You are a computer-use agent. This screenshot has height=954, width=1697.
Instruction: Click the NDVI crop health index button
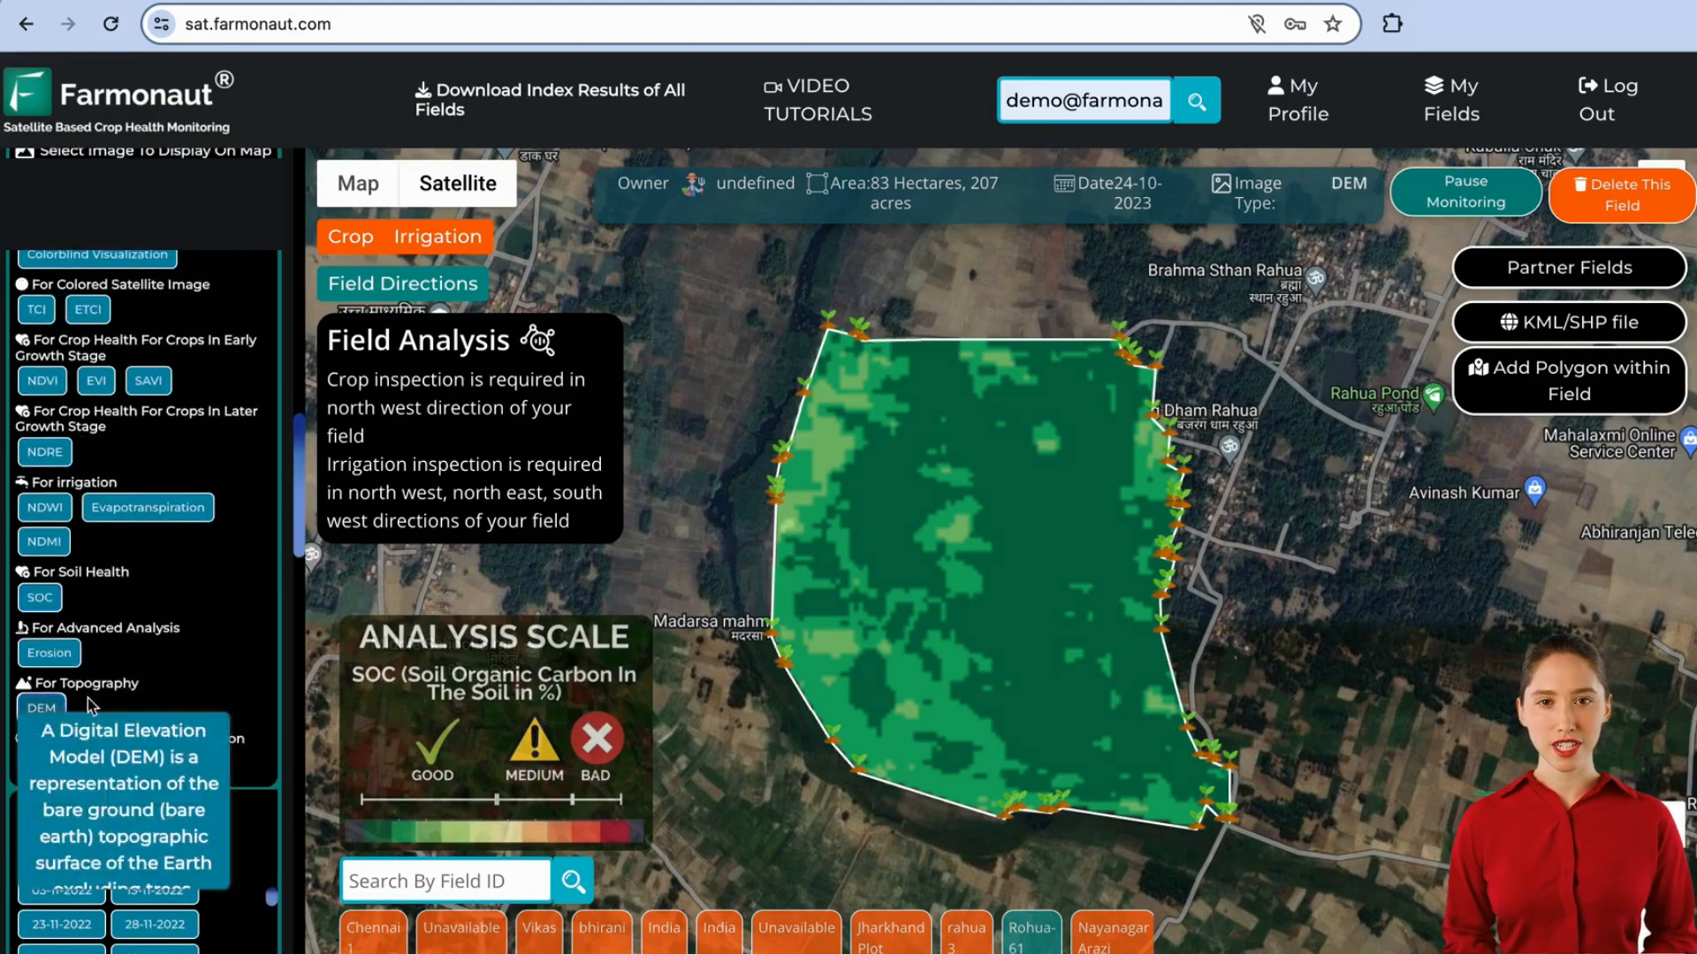[42, 381]
